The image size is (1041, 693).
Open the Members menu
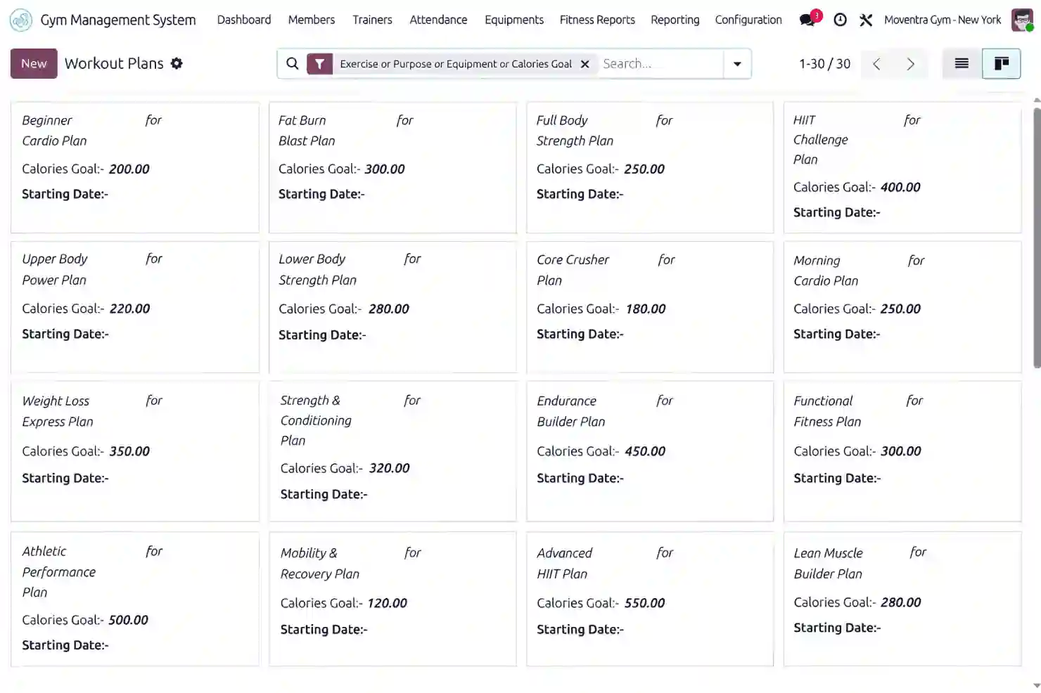[x=312, y=20]
